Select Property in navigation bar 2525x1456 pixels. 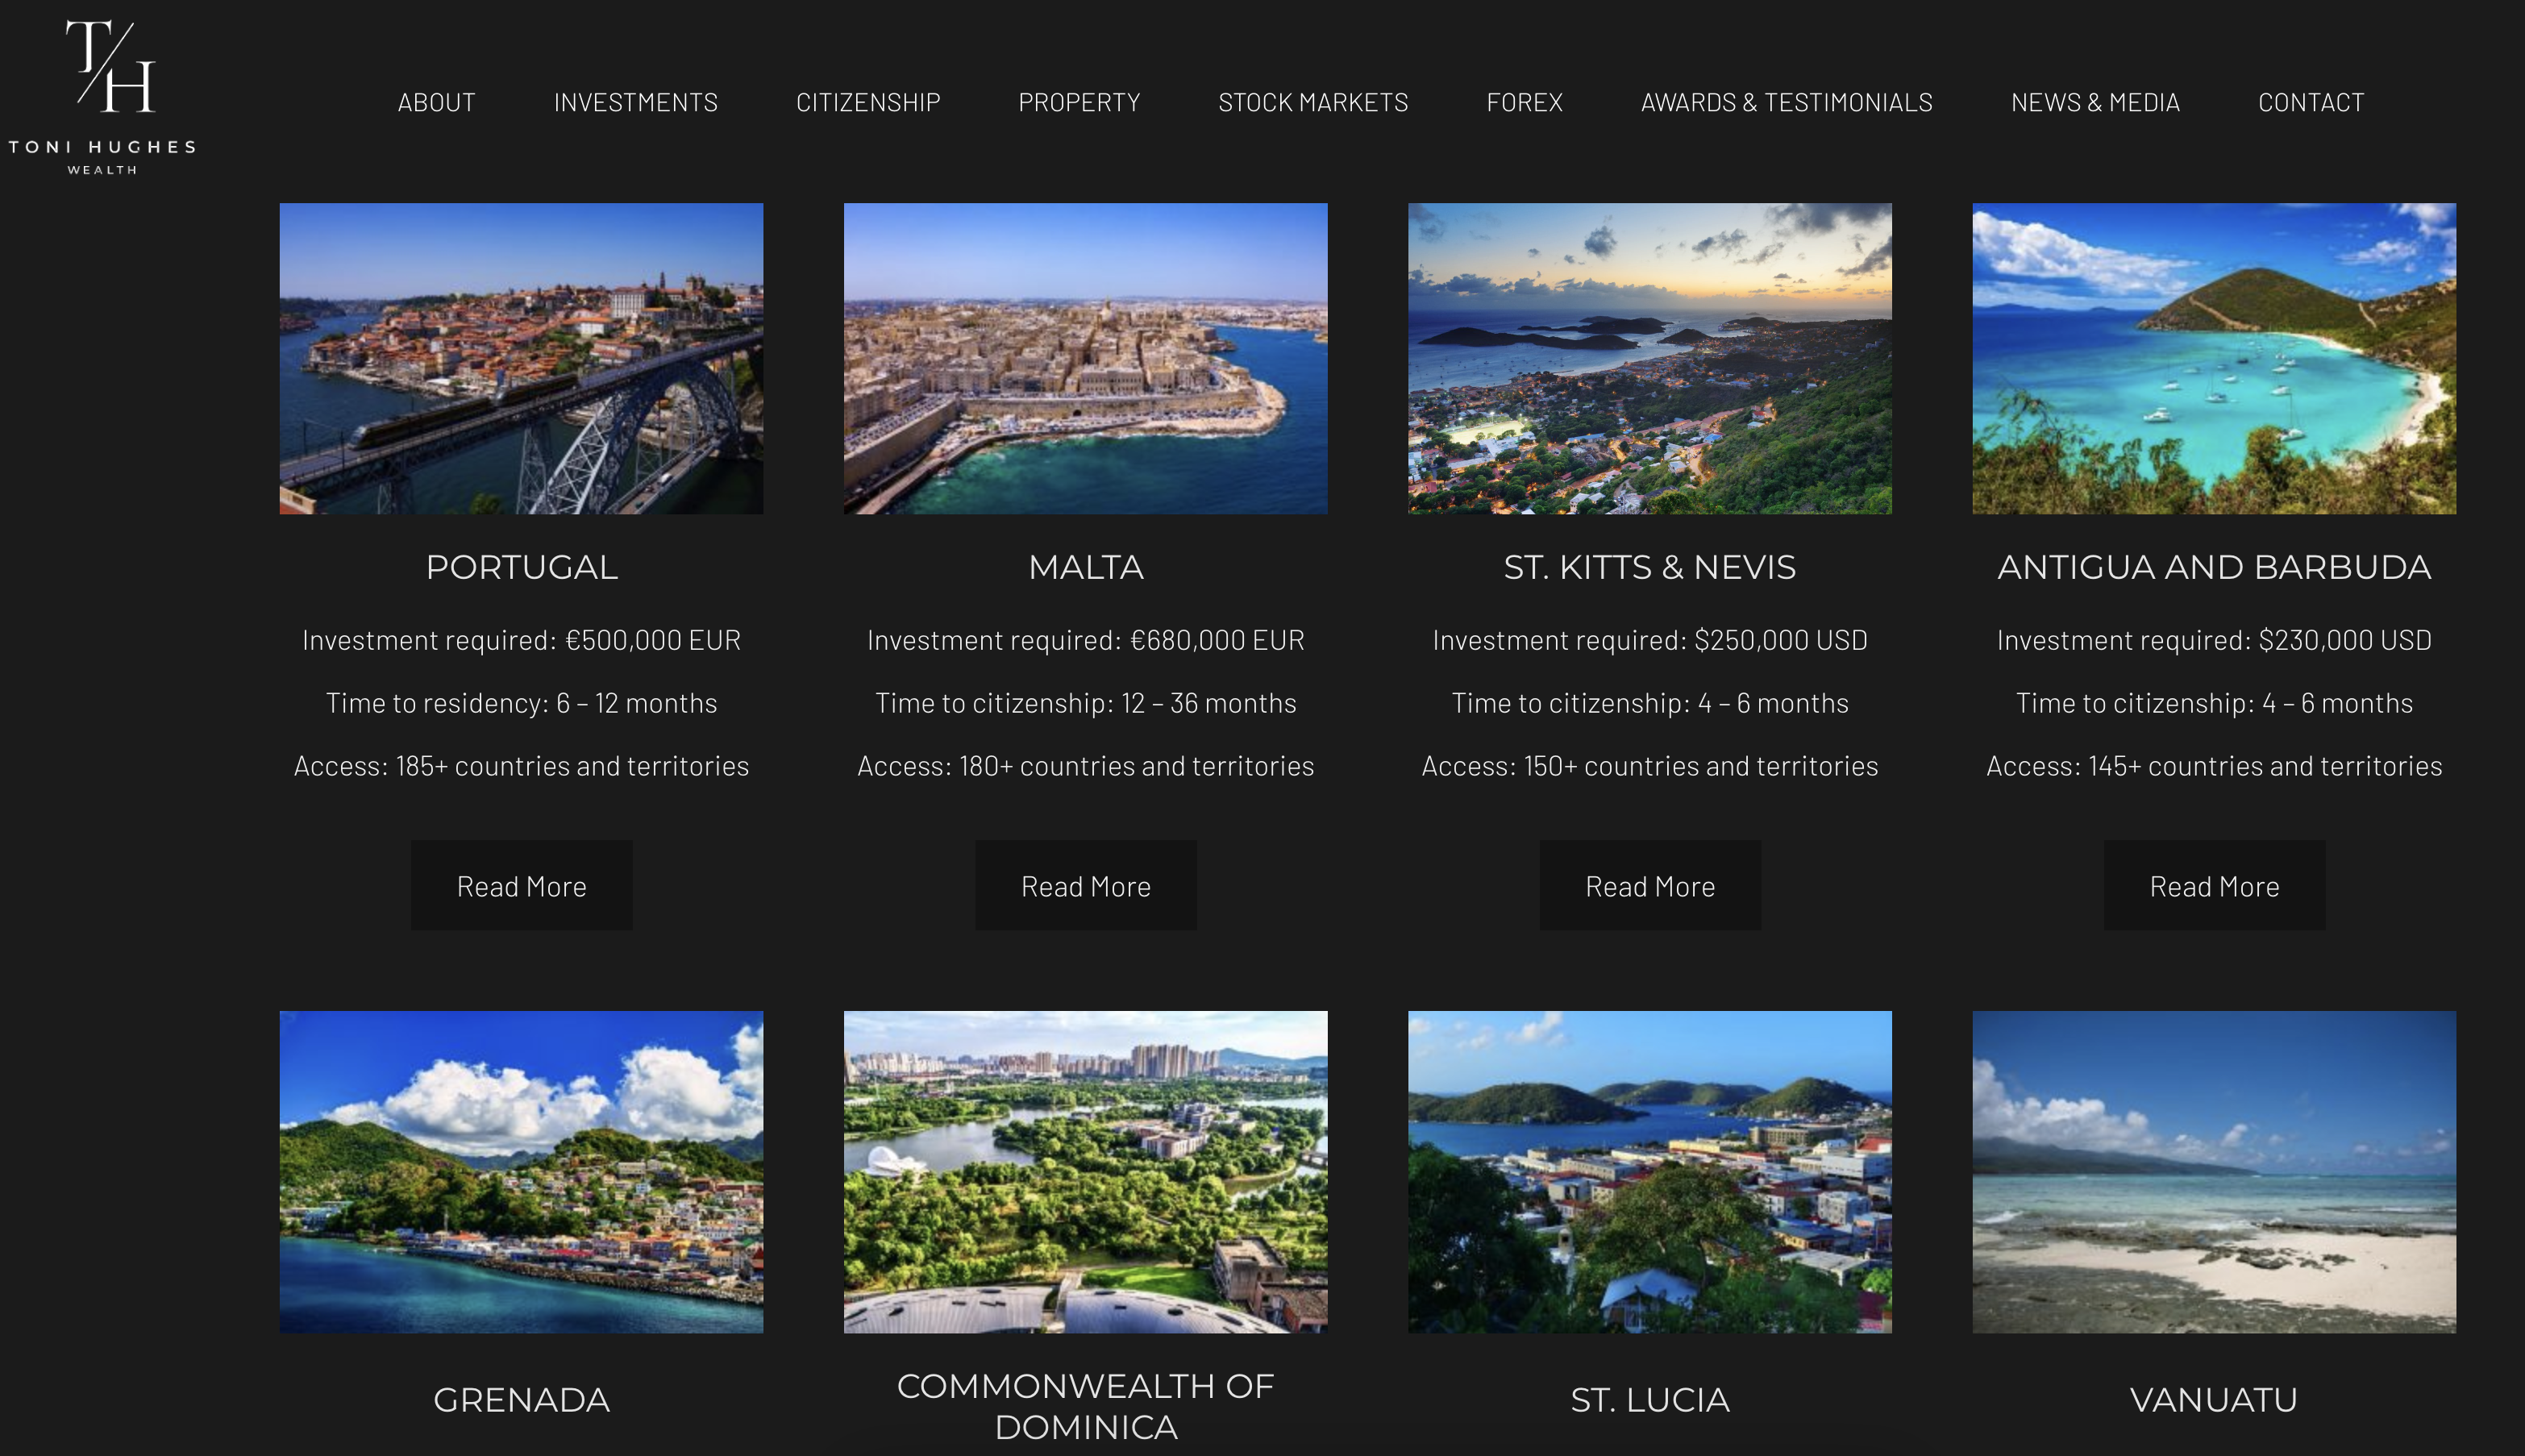(x=1078, y=102)
